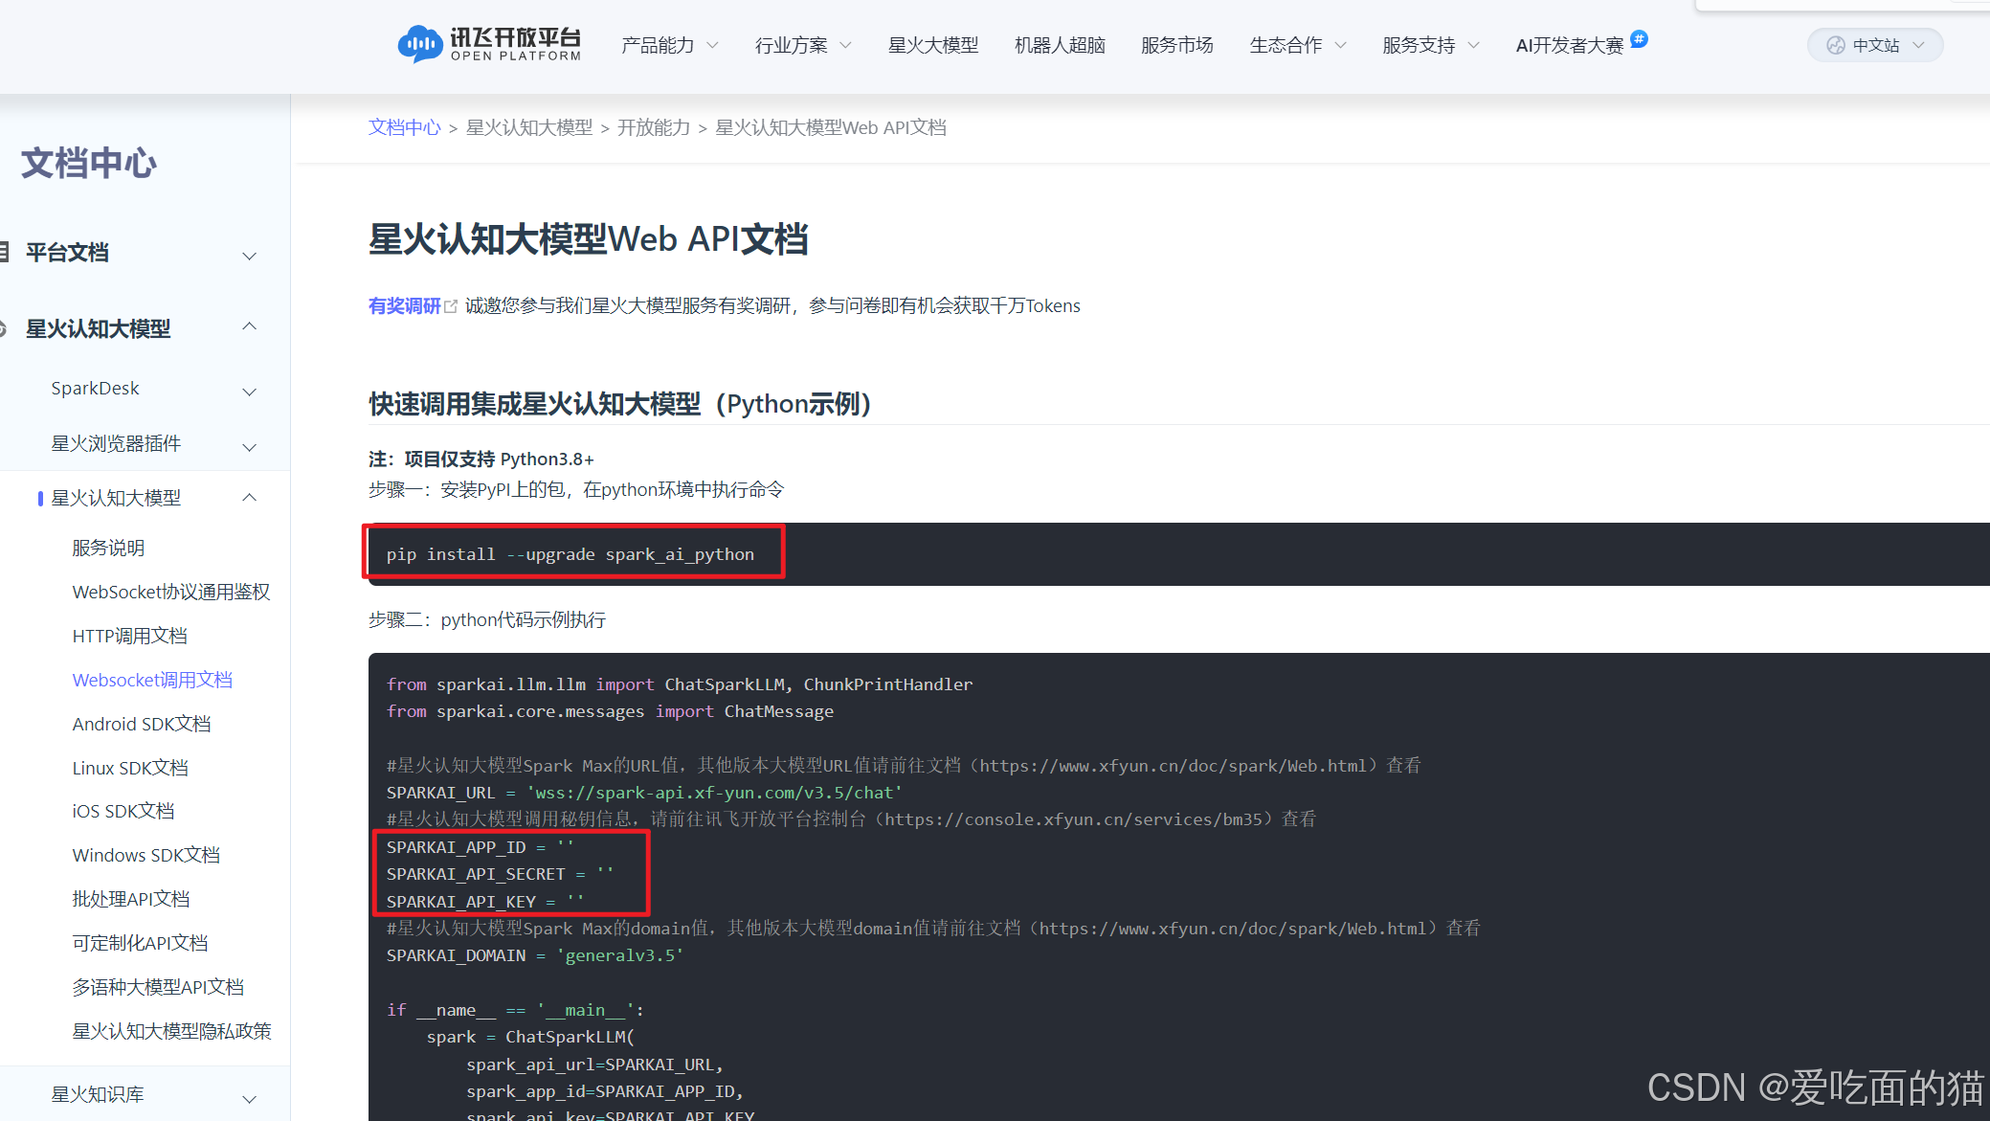The height and width of the screenshot is (1121, 1990).
Task: Go to 机器人超脑 in top navigation
Action: [1060, 45]
